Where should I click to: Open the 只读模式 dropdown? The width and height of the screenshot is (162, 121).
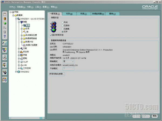tap(68, 69)
